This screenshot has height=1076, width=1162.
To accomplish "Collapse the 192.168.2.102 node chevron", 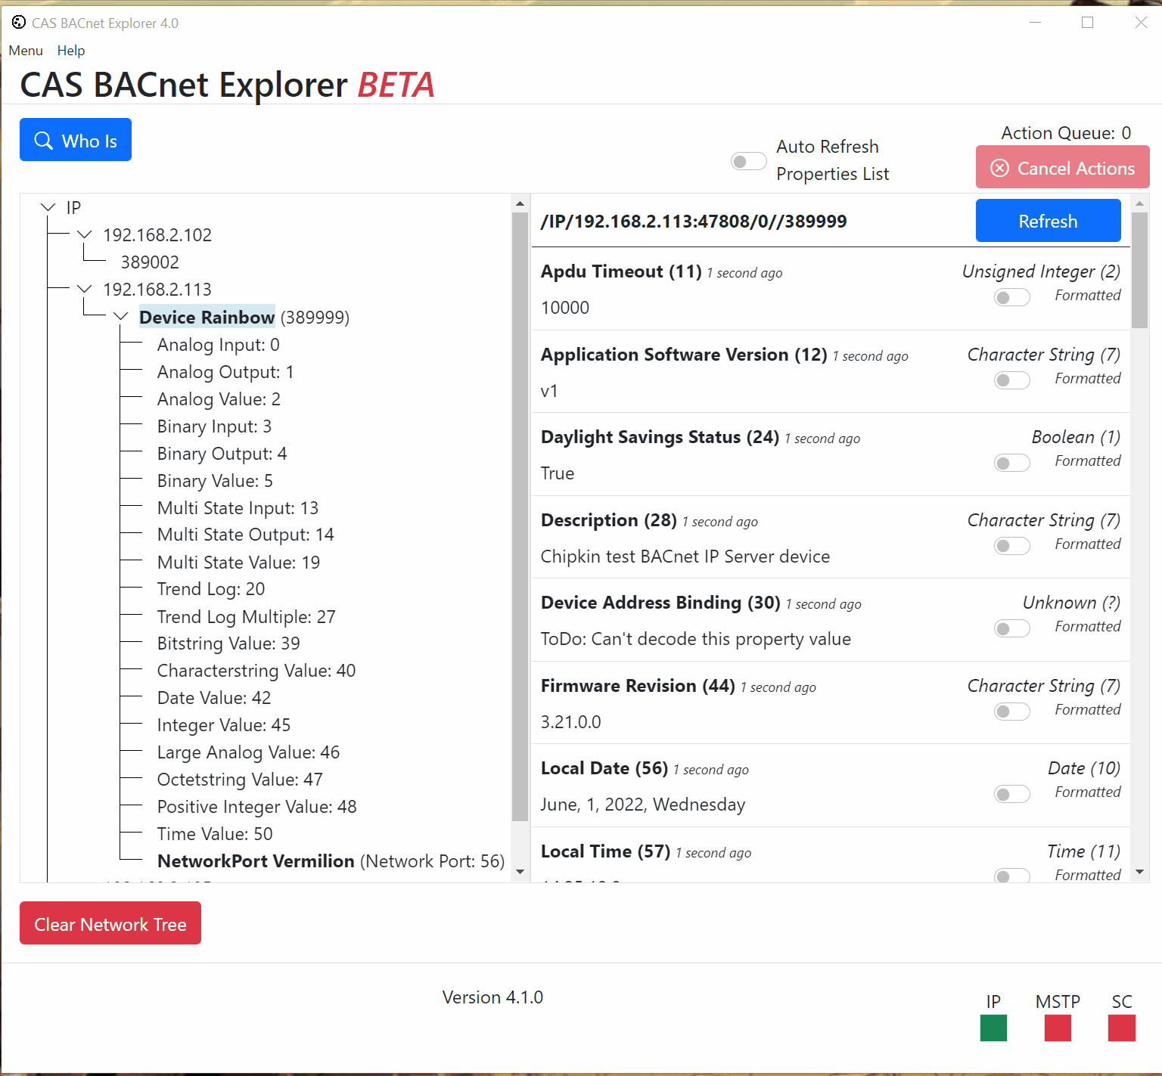I will pyautogui.click(x=85, y=234).
